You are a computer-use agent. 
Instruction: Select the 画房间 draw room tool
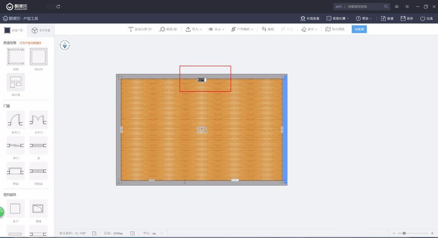tap(38, 57)
